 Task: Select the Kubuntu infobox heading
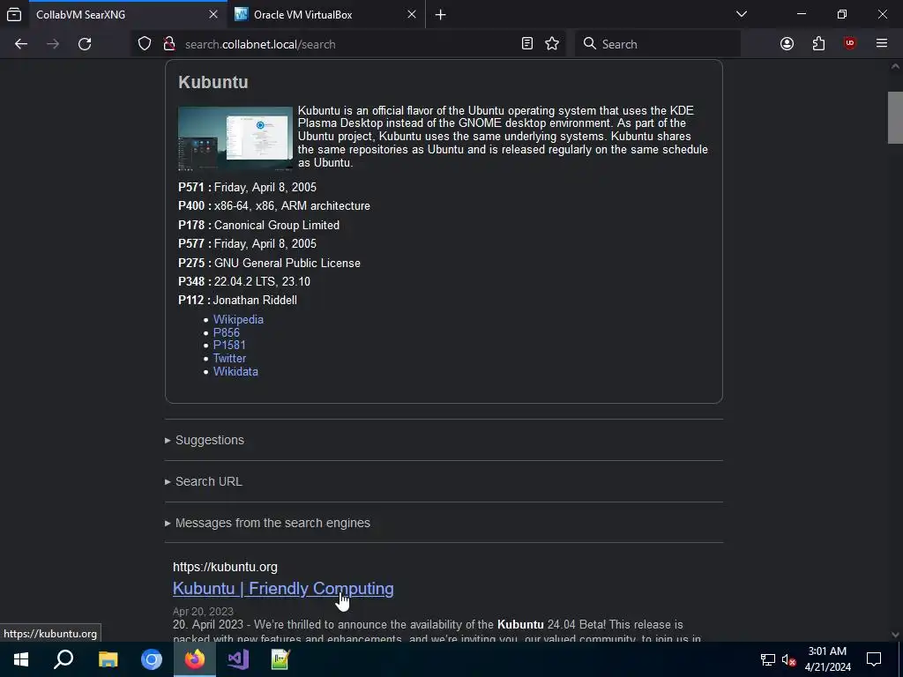pyautogui.click(x=213, y=82)
